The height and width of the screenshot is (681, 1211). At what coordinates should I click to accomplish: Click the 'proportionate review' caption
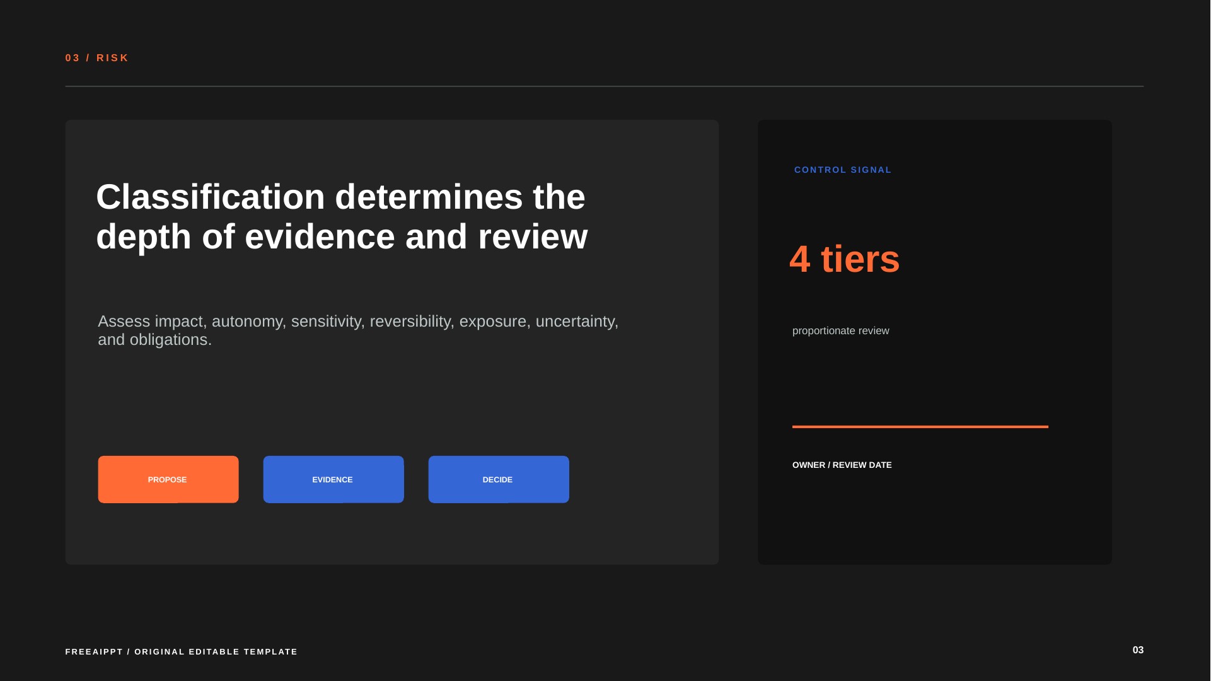[841, 331]
